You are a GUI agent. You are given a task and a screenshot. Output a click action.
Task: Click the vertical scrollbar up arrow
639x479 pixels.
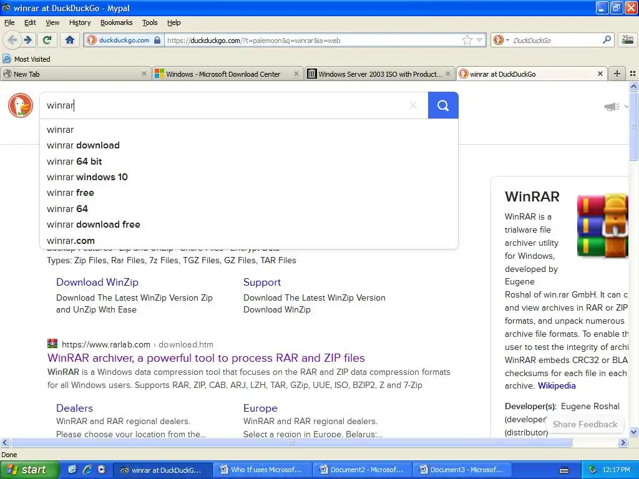[x=633, y=86]
